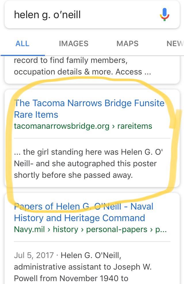
Task: Click the divider line inside the Tacoma result card
Action: (x=92, y=138)
